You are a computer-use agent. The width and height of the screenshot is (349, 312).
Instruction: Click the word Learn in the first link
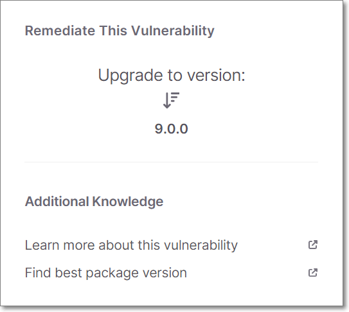pos(42,245)
